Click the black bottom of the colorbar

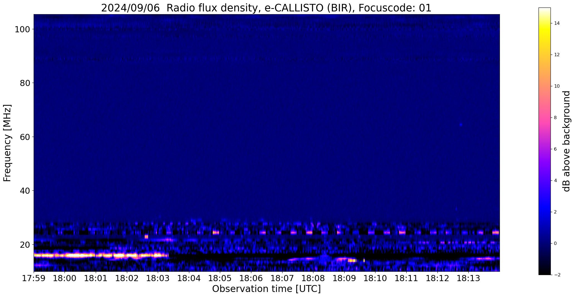click(545, 270)
